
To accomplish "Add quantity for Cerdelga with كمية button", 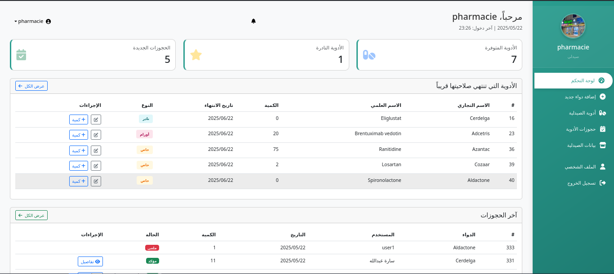I will coord(79,119).
